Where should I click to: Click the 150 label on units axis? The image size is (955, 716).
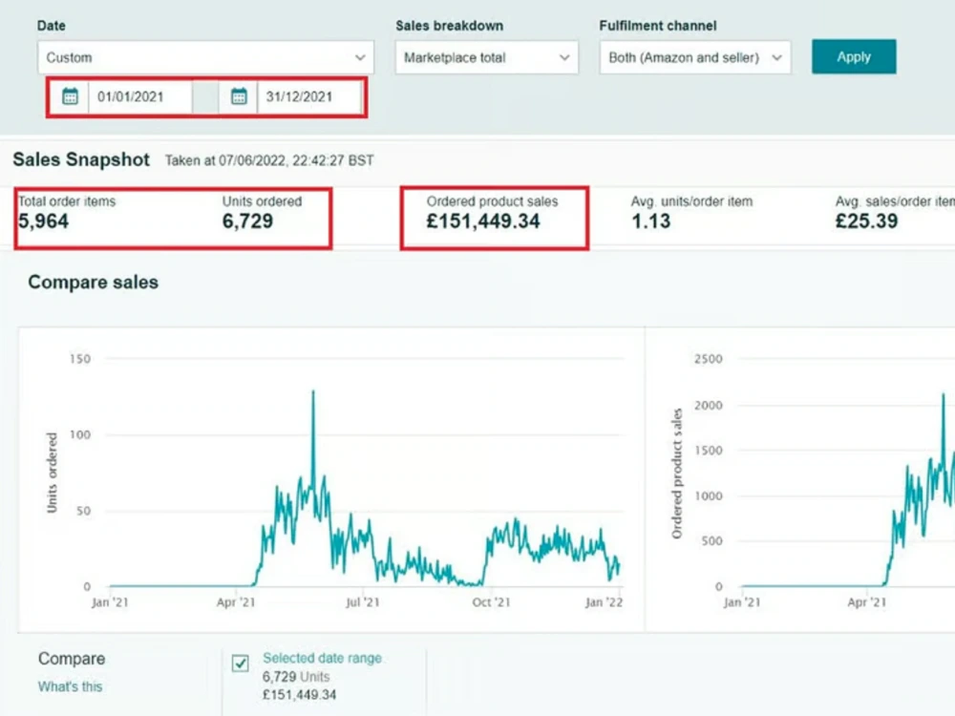click(x=80, y=359)
